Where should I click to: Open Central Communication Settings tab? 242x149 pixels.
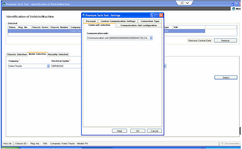point(118,21)
